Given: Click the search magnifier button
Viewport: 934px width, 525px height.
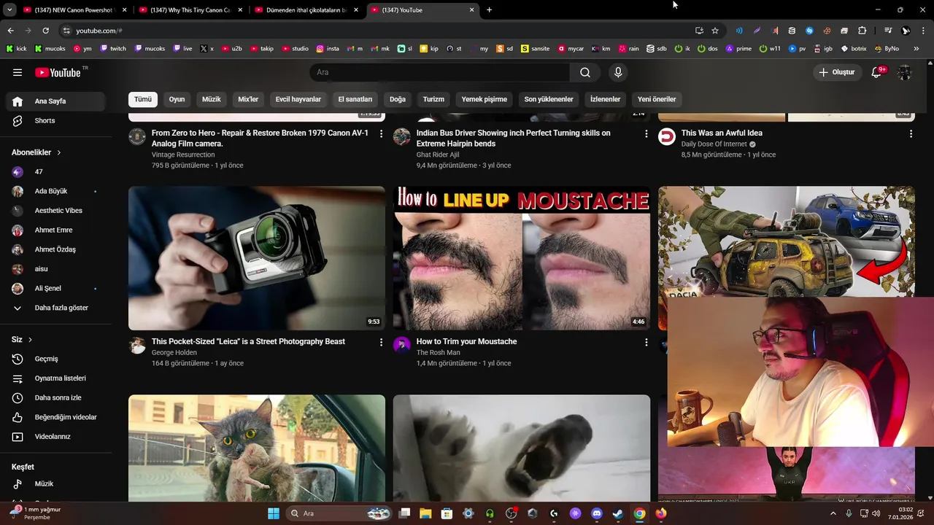Looking at the screenshot, I should click(x=585, y=72).
